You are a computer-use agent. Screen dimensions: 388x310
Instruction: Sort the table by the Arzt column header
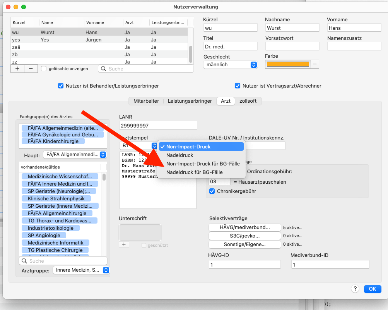136,22
